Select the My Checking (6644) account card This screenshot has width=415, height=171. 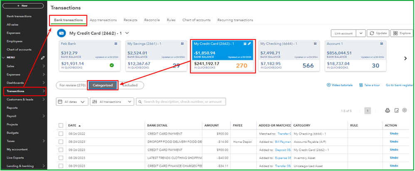[289, 56]
